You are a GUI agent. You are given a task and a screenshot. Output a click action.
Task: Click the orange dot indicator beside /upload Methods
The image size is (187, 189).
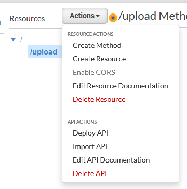113,18
